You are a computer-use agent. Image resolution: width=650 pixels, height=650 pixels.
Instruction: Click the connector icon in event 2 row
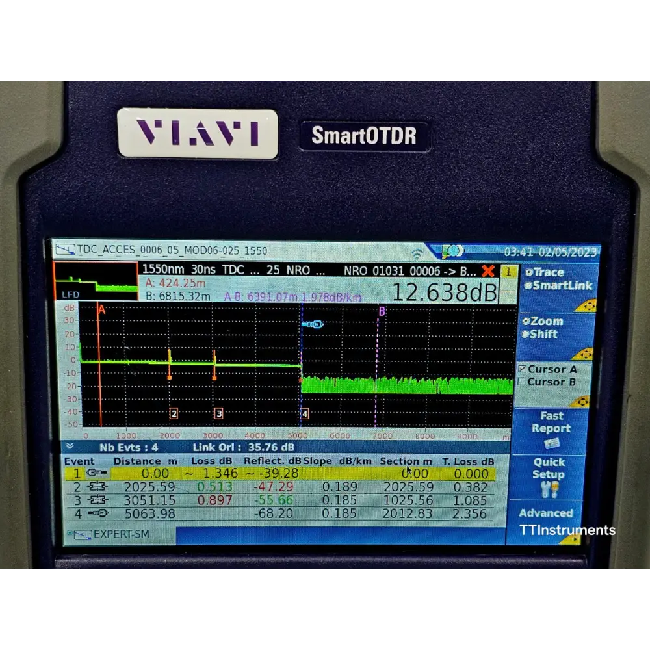pos(97,486)
